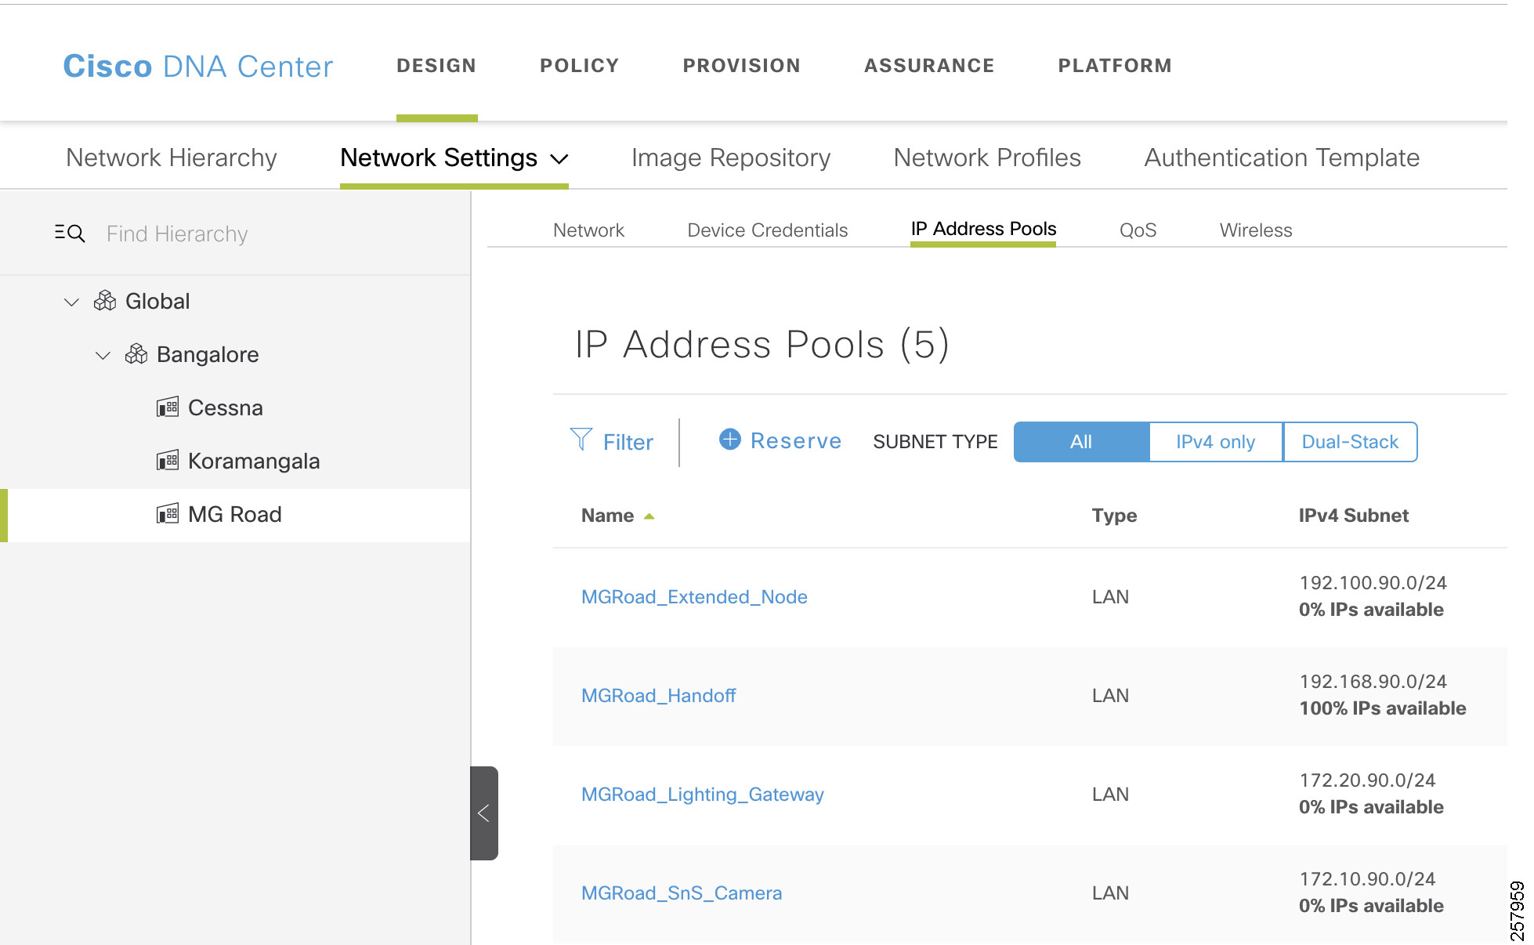Collapse the hierarchy side panel handle

click(x=483, y=813)
